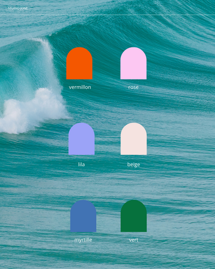Click the calm water between myrtille and vert
The height and width of the screenshot is (269, 215).
click(109, 216)
